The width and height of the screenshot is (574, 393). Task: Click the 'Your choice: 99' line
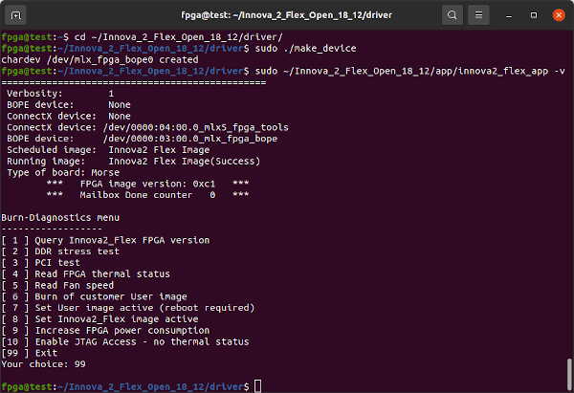tap(44, 364)
